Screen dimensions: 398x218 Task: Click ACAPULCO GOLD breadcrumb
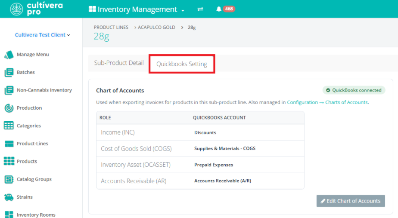[156, 28]
